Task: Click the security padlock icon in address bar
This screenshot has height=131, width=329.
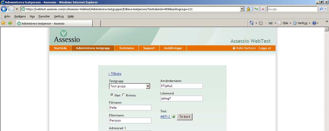Action: click(x=248, y=9)
